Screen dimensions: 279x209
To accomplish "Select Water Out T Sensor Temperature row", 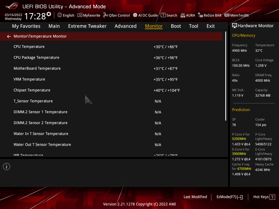I will point(111,145).
